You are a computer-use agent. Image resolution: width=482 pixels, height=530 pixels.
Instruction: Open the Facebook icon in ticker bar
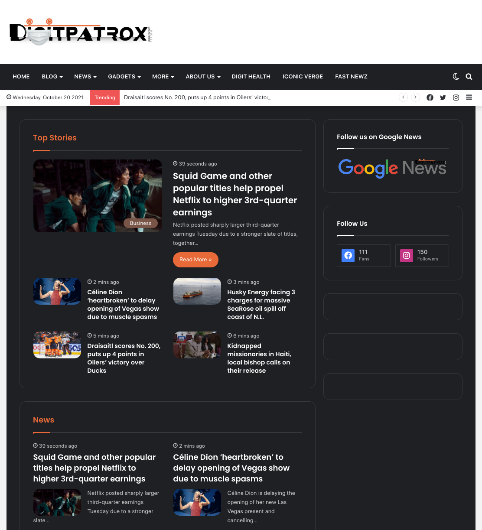click(430, 98)
